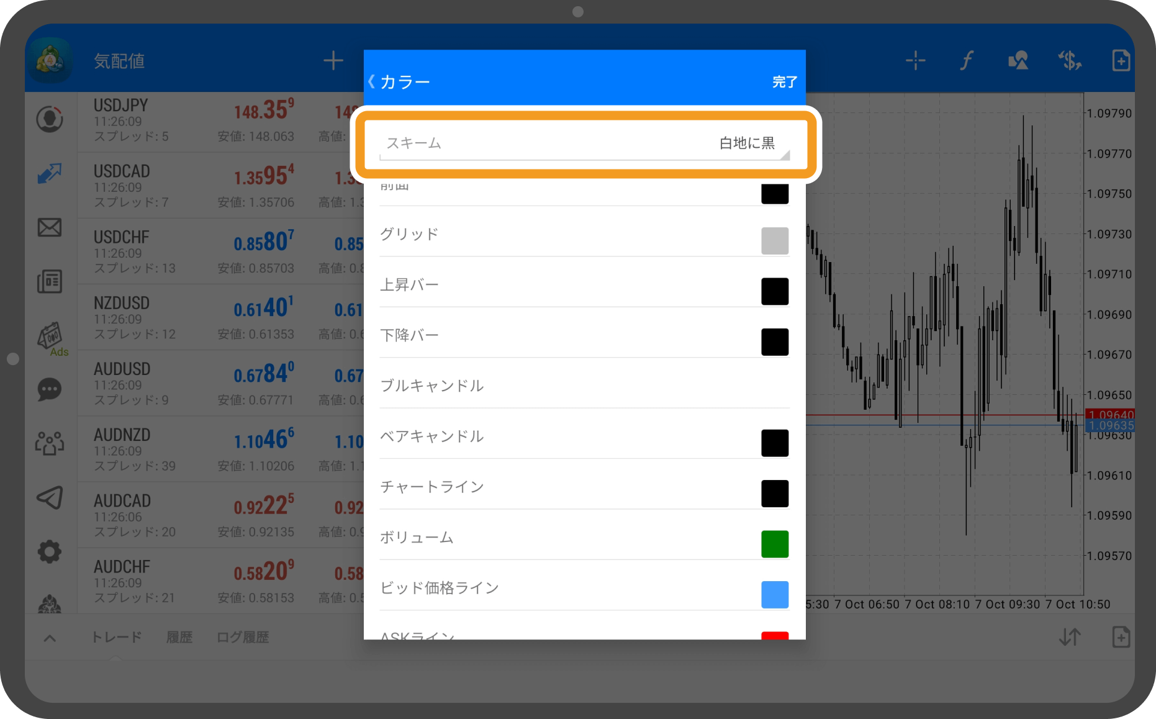
Task: Open the news sidebar icon
Action: click(x=50, y=281)
